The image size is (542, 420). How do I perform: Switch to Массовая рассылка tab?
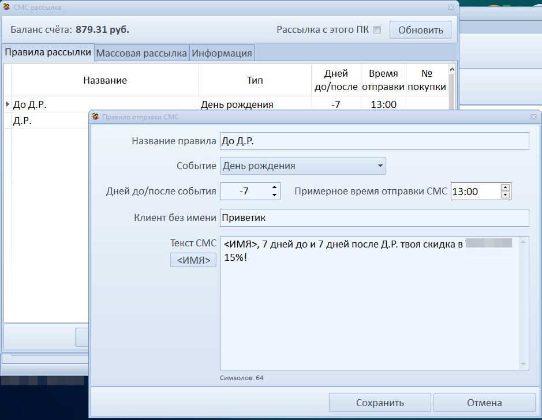(141, 53)
